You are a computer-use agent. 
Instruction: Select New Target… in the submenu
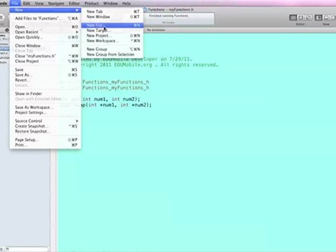tap(112, 30)
